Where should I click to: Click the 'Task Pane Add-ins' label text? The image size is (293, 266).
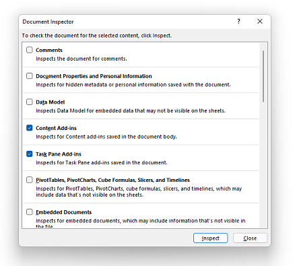(x=59, y=154)
